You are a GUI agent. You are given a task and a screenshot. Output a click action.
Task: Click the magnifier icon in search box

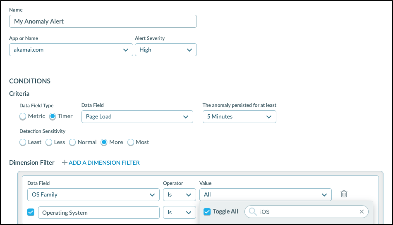(253, 212)
